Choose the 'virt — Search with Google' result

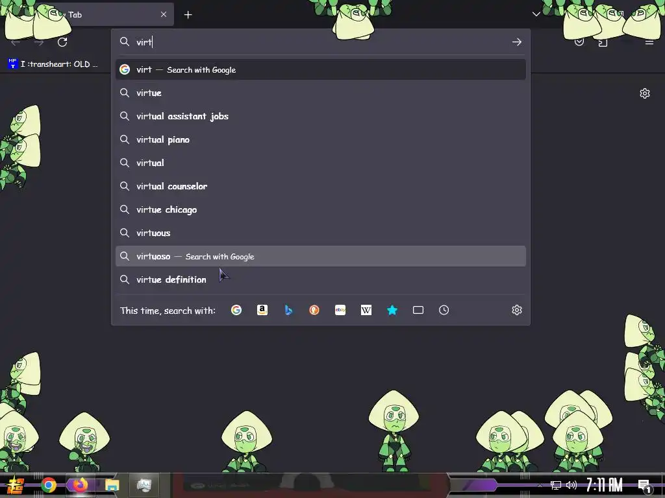pyautogui.click(x=321, y=69)
